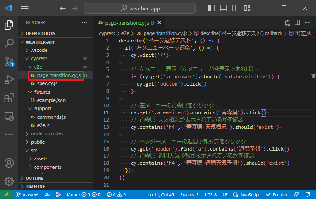The width and height of the screenshot is (316, 199).
Task: Click the Prettier status item
Action: tap(277, 194)
